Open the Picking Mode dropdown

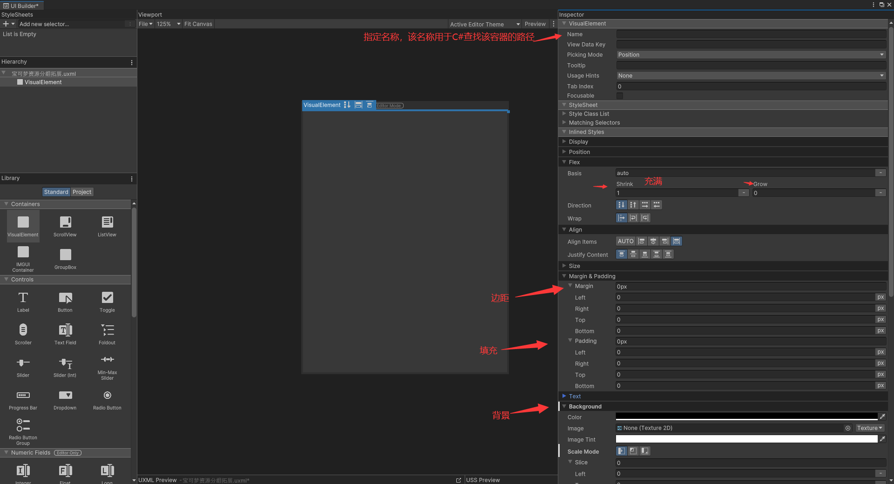tap(751, 55)
